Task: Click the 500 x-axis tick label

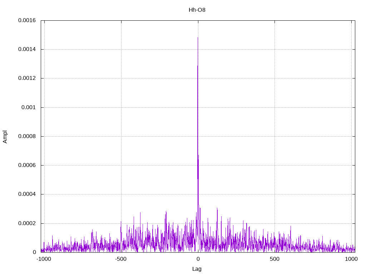Action: click(x=274, y=259)
